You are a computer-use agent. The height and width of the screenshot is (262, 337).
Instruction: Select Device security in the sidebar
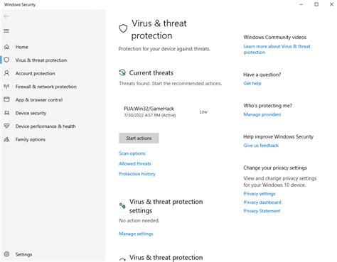31,113
